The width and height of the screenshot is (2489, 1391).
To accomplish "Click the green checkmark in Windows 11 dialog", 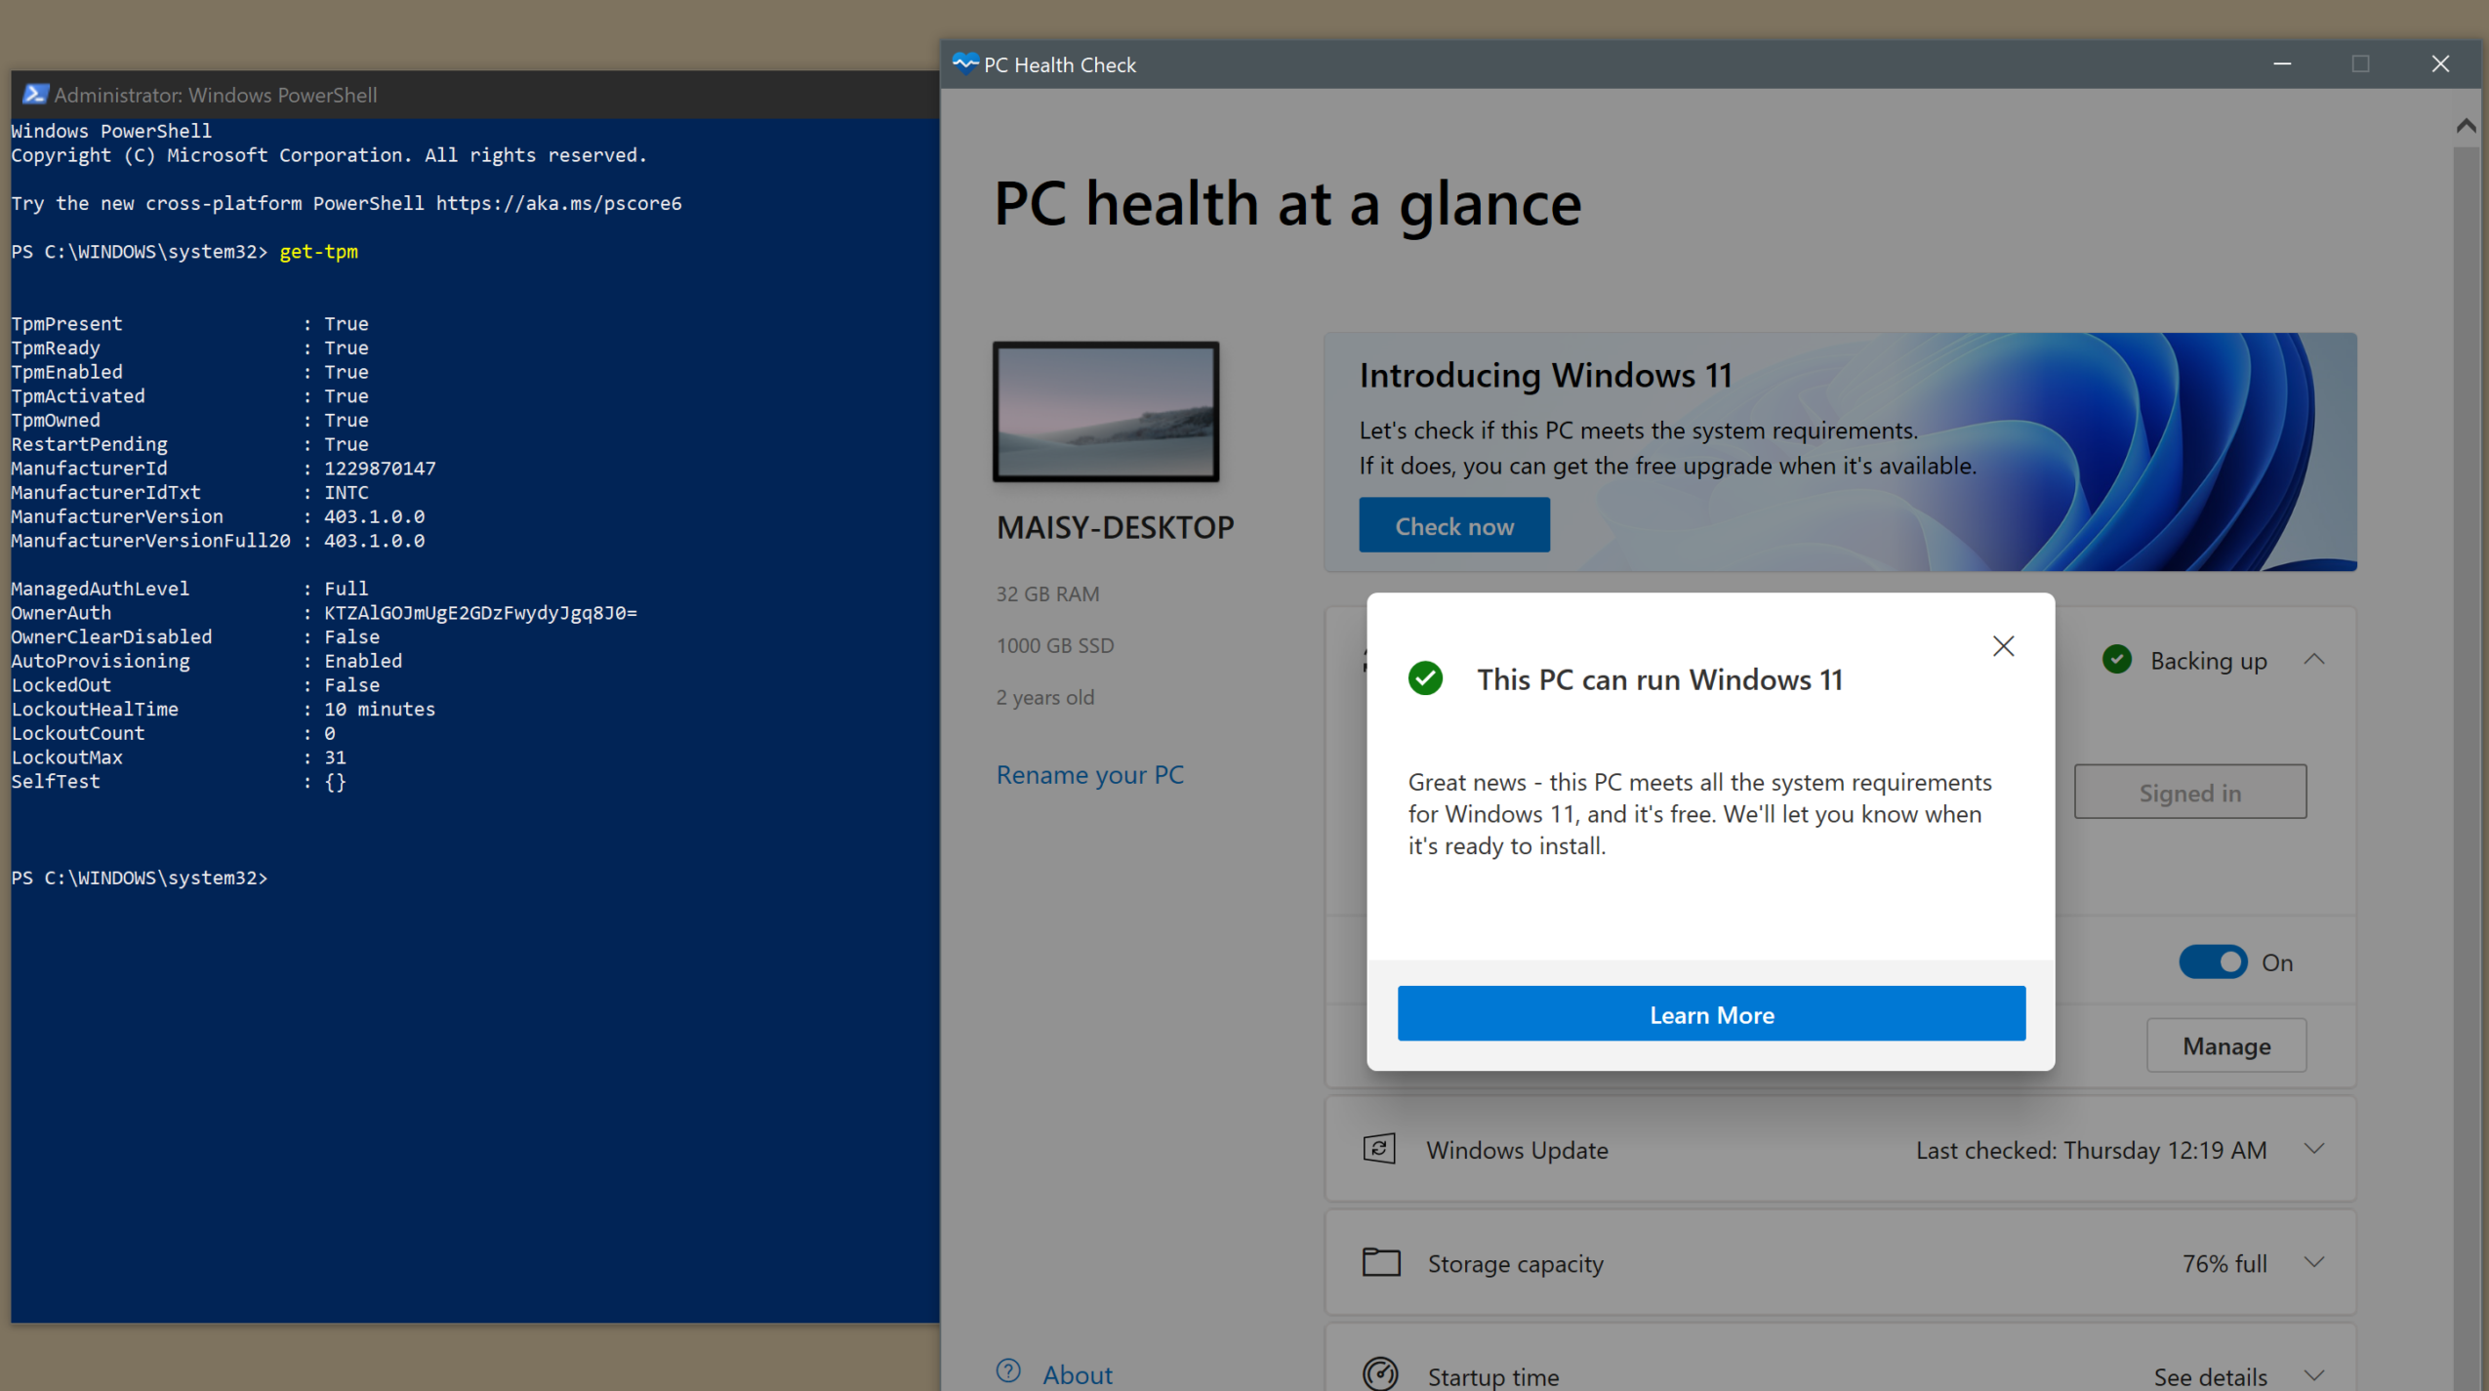I will click(x=1425, y=678).
